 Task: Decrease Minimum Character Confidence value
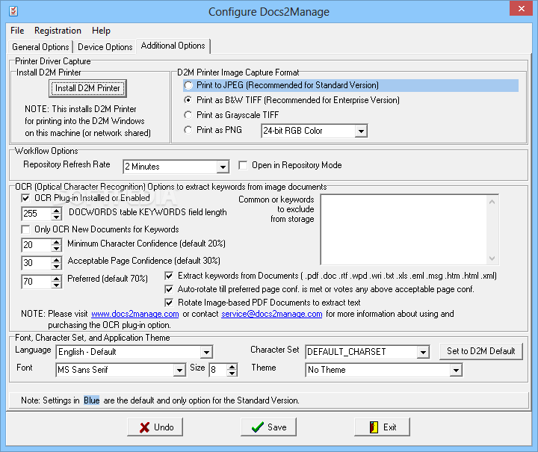56,248
